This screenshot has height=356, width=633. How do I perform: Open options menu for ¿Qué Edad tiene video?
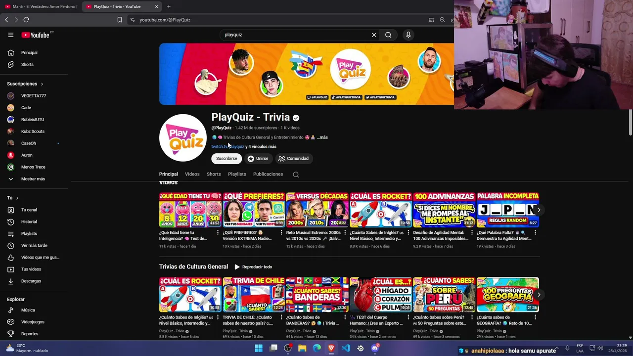[218, 232]
